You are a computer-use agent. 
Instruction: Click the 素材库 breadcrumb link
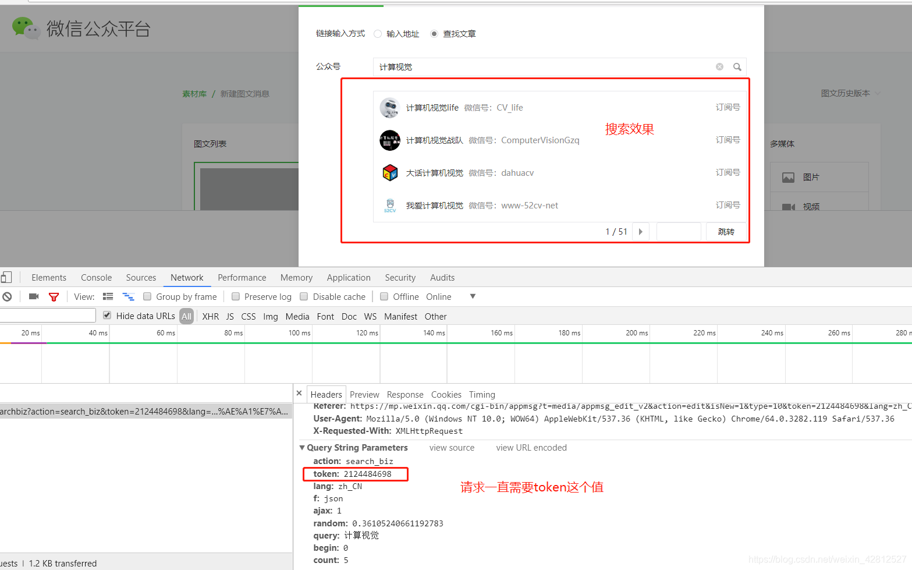194,94
